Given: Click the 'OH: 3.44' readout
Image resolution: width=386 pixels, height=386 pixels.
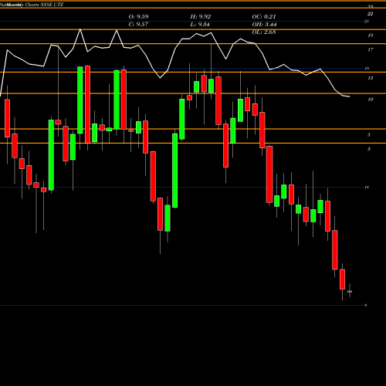Looking at the screenshot, I should (264, 25).
